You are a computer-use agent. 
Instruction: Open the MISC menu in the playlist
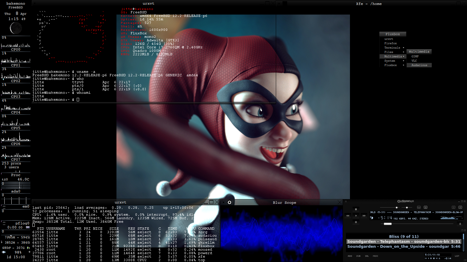click(375, 256)
